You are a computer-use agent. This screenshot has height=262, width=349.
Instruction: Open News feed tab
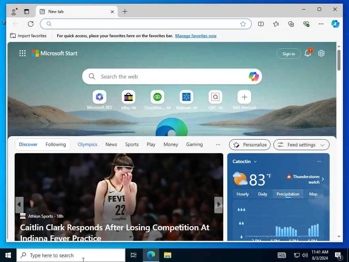111,144
